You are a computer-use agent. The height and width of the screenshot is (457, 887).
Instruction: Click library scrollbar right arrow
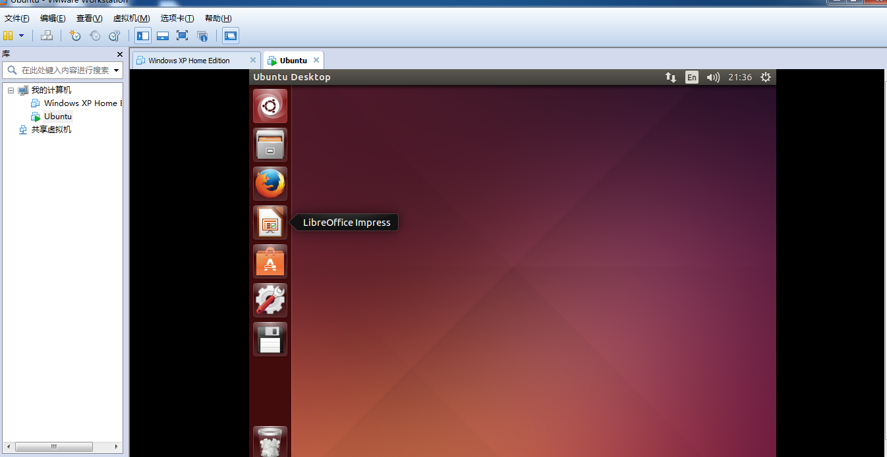pyautogui.click(x=118, y=446)
